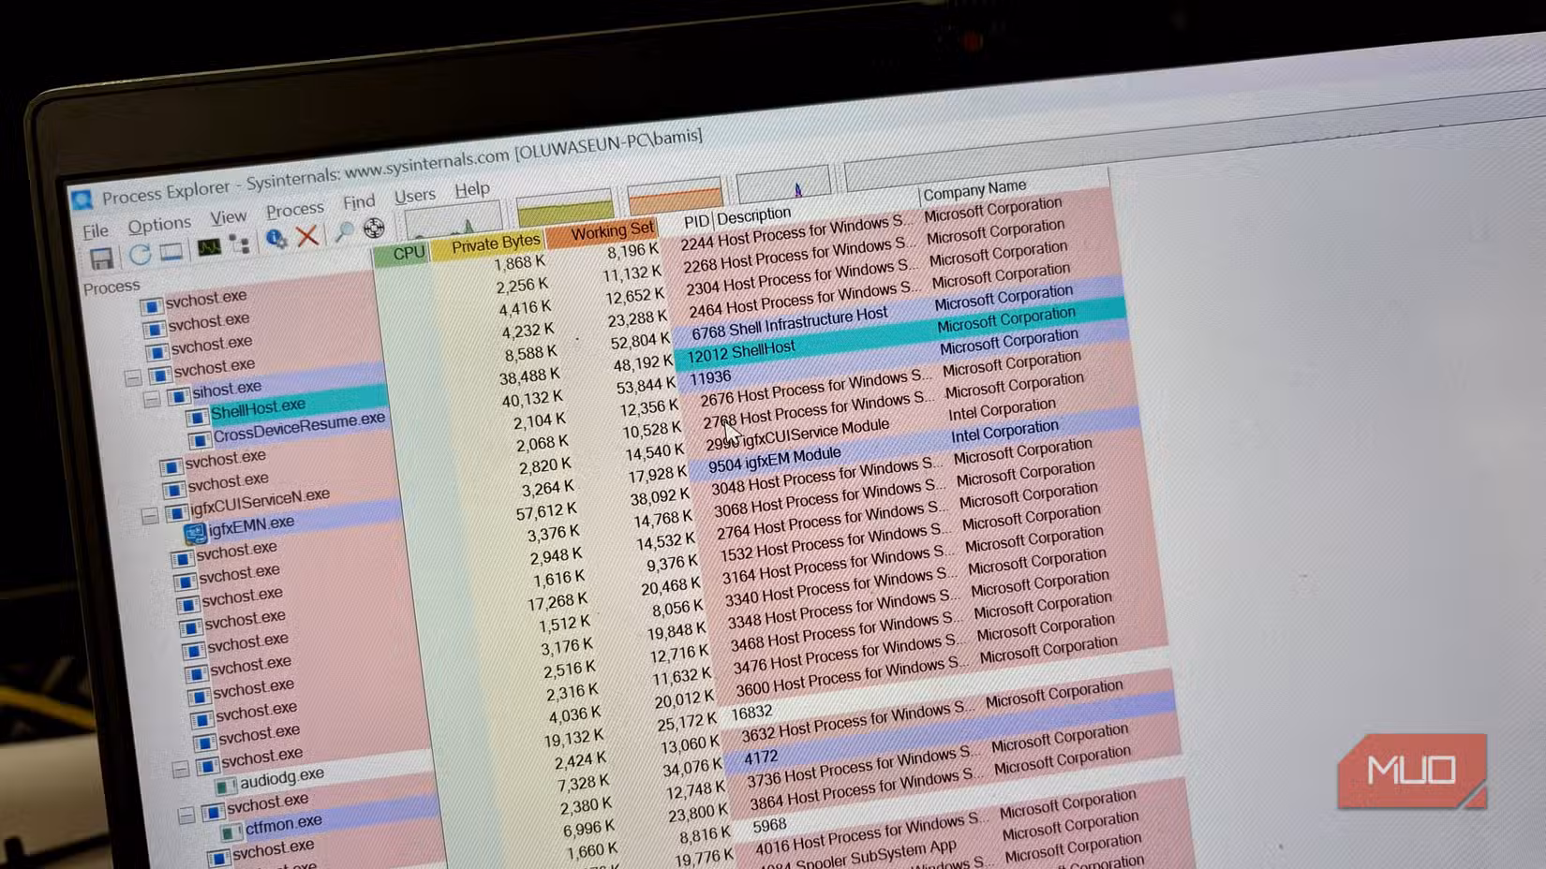
Task: Click the icon beside ShellHost.exe
Action: [197, 417]
